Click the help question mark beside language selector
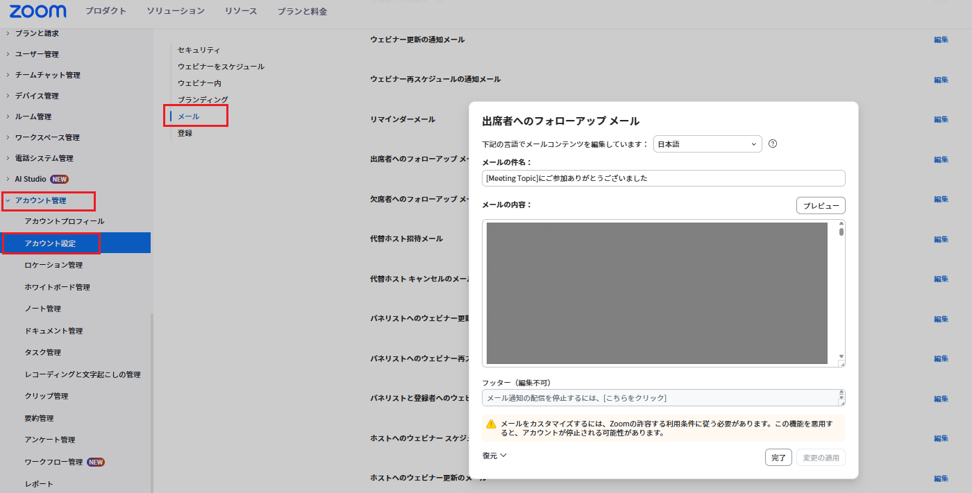Screen dimensions: 972x493 pos(772,144)
